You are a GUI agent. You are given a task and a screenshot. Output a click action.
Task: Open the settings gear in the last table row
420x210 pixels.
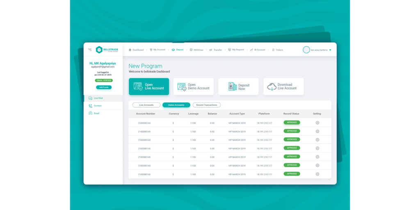[x=317, y=174]
